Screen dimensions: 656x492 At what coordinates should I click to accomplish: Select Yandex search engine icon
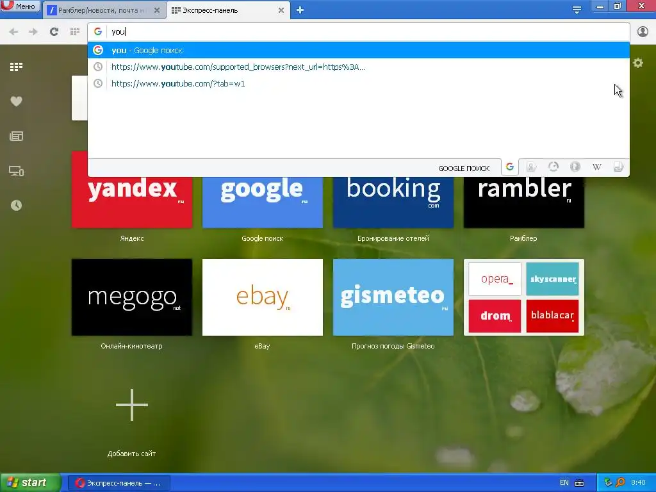point(531,167)
